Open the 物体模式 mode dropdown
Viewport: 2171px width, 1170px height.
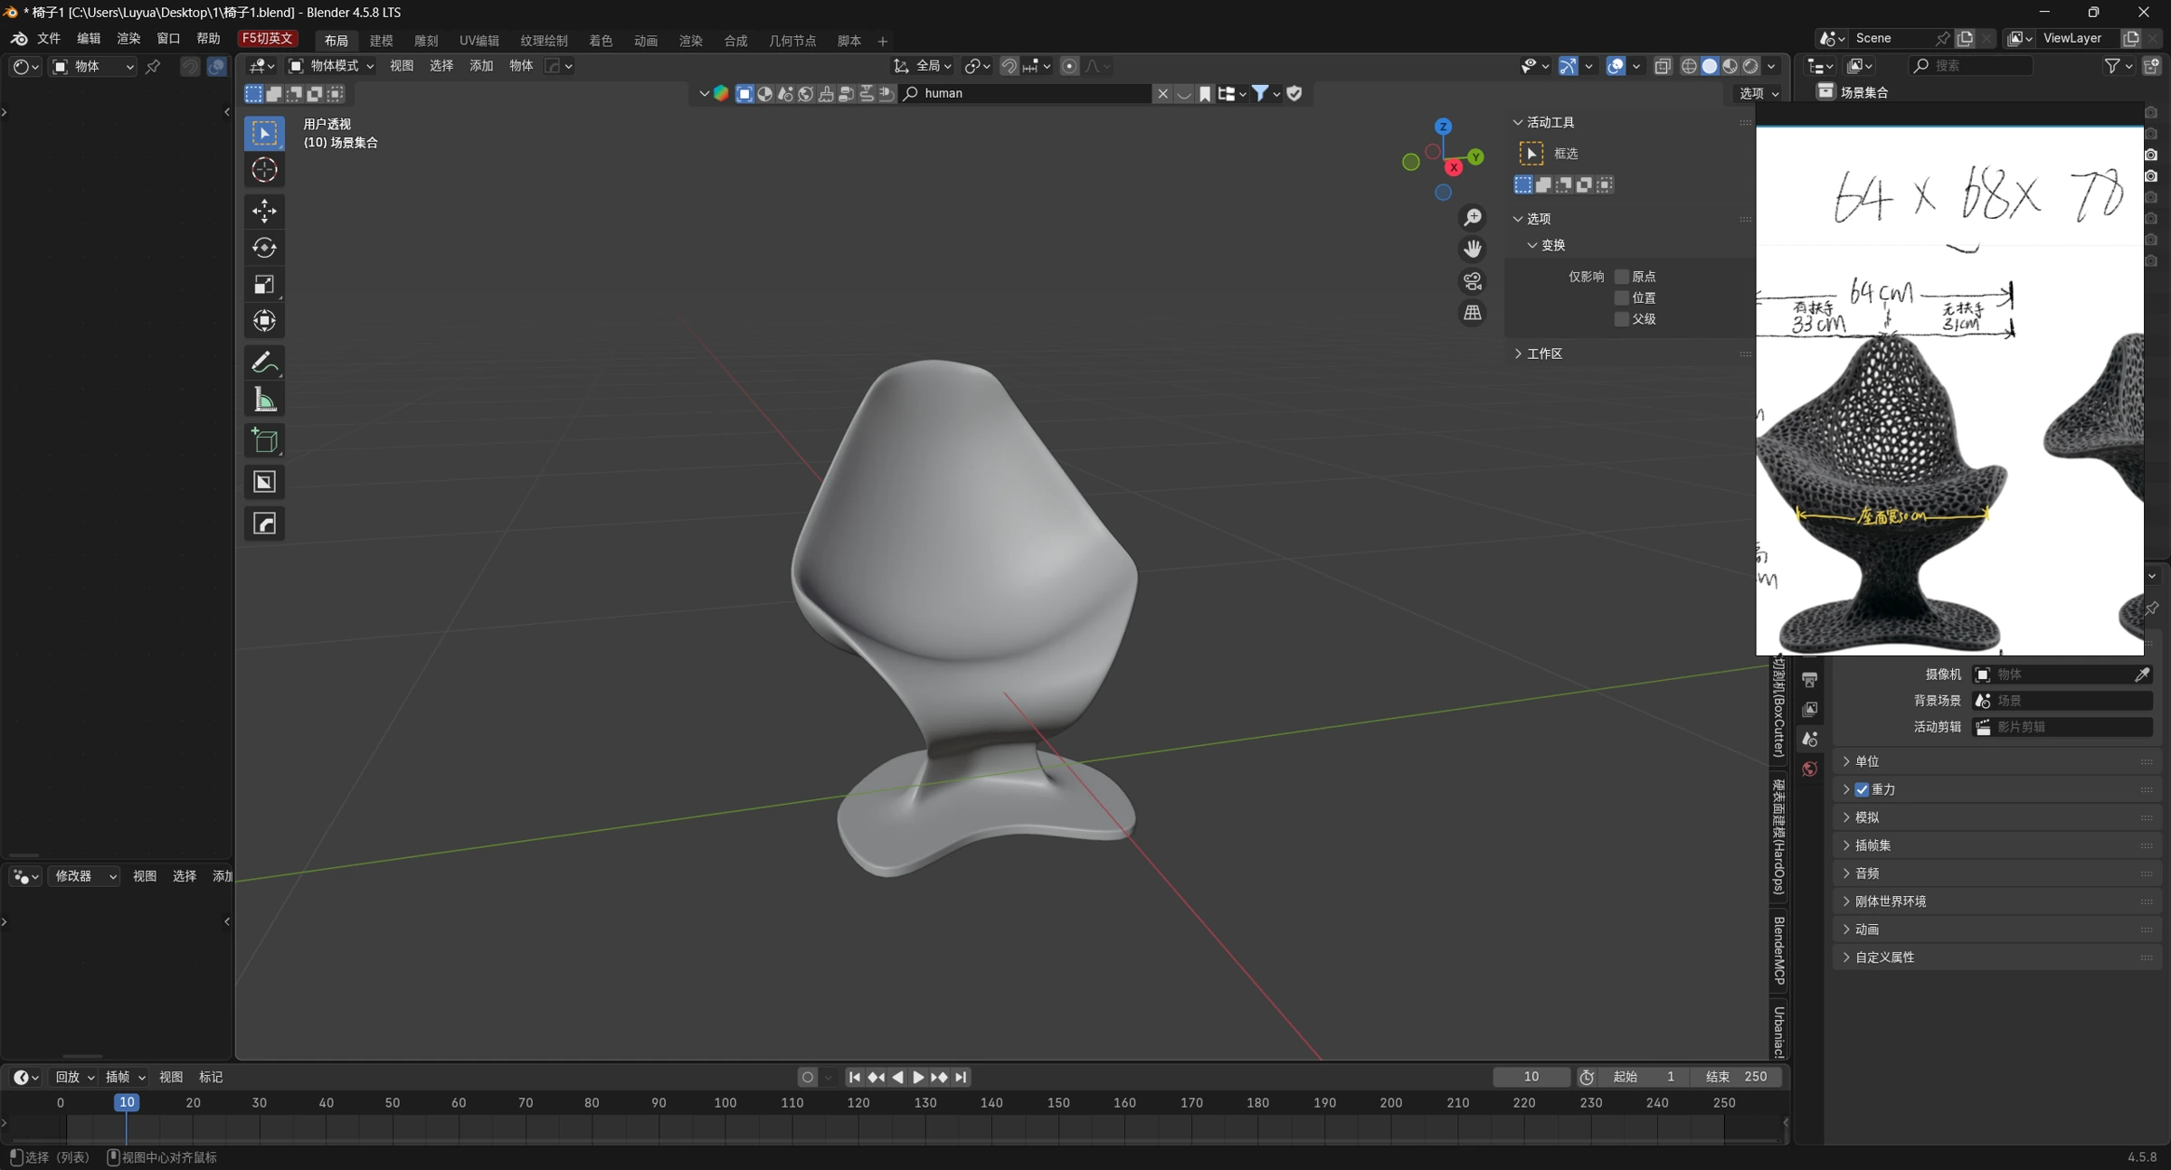(x=331, y=65)
